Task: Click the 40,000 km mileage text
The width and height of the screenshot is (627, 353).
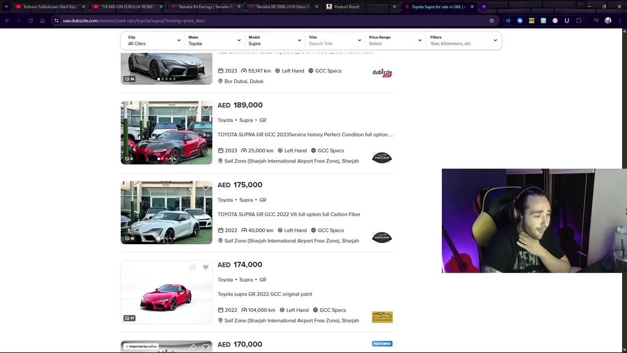Action: pyautogui.click(x=261, y=230)
